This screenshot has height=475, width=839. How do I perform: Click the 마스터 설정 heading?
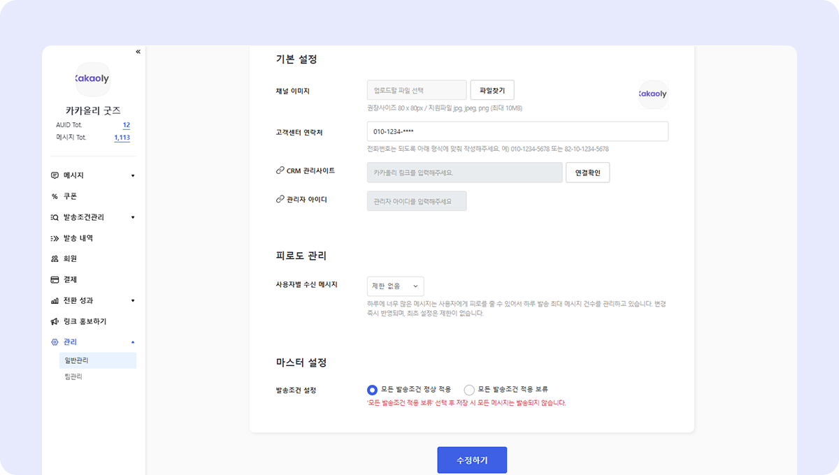point(301,363)
